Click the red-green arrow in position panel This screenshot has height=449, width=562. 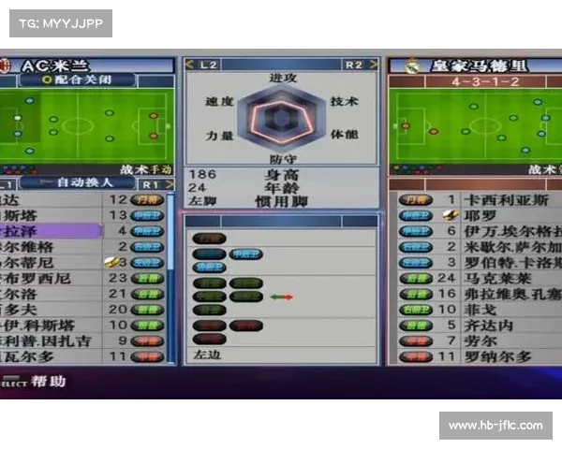[281, 297]
